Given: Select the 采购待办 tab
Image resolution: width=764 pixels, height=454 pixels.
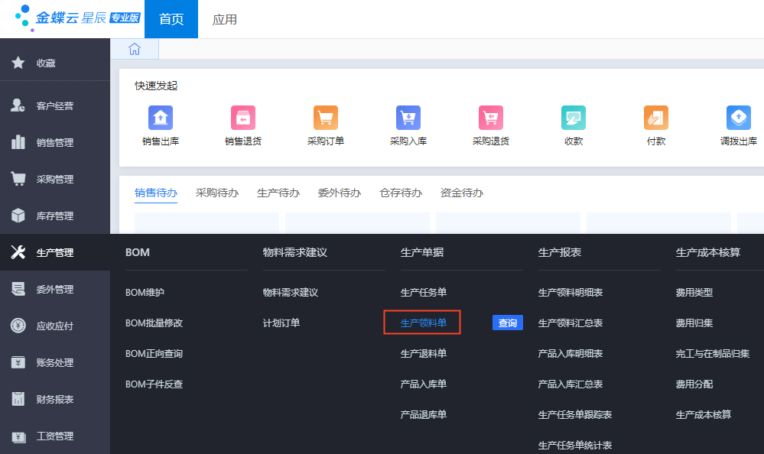Looking at the screenshot, I should click(217, 193).
